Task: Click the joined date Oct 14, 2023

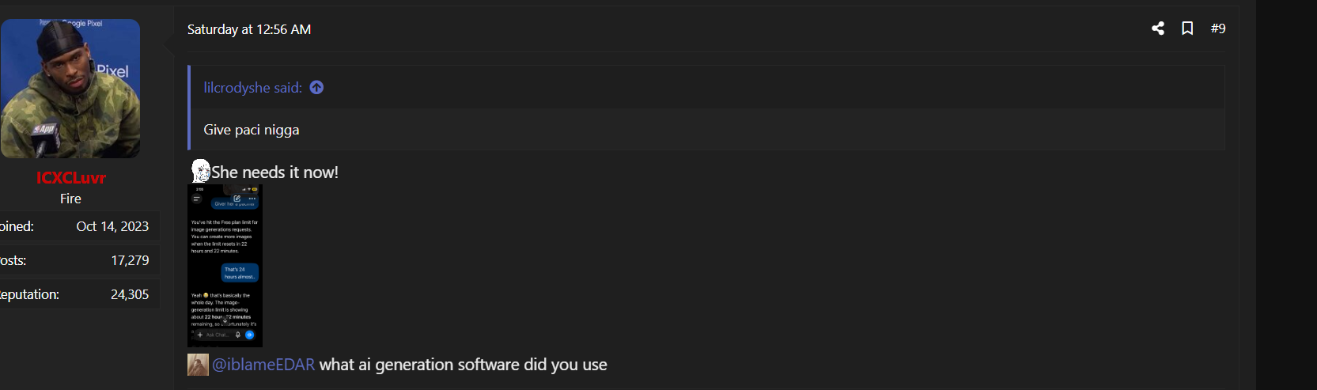Action: (112, 226)
